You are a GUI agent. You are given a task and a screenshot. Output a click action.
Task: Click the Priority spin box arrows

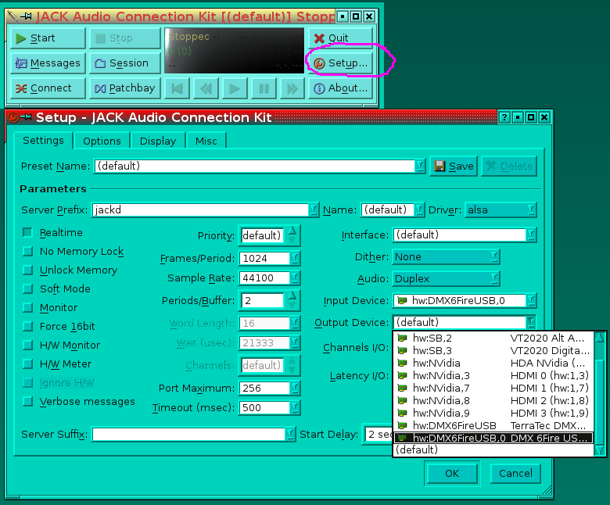tap(292, 235)
